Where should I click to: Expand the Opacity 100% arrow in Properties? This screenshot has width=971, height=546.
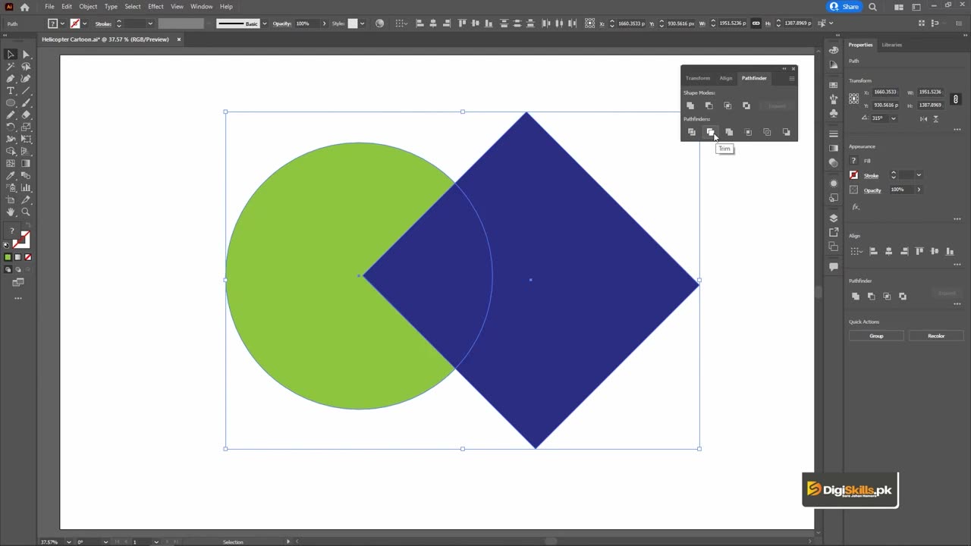919,190
